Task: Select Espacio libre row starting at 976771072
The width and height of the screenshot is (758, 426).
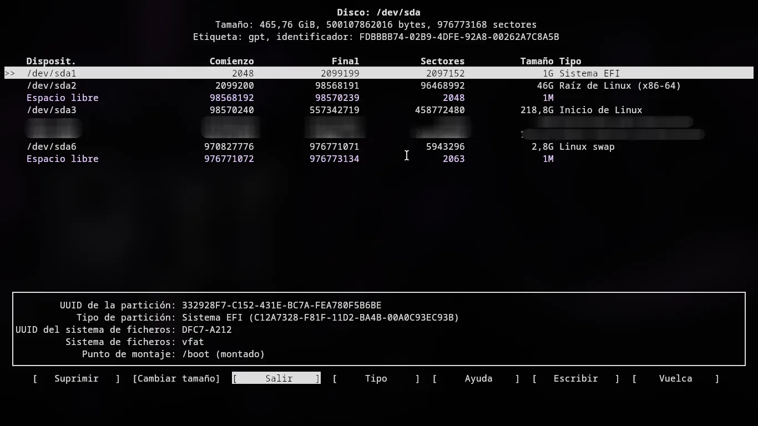Action: 379,159
